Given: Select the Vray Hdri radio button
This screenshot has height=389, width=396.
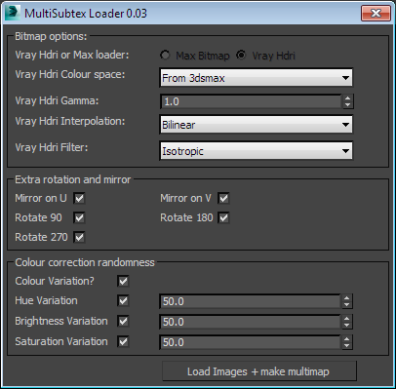Looking at the screenshot, I should [241, 56].
